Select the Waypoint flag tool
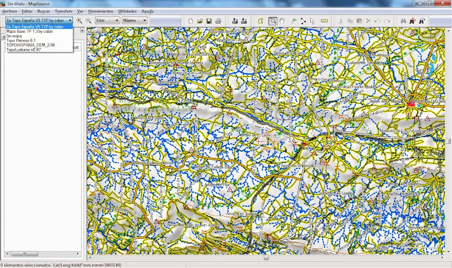 click(294, 21)
